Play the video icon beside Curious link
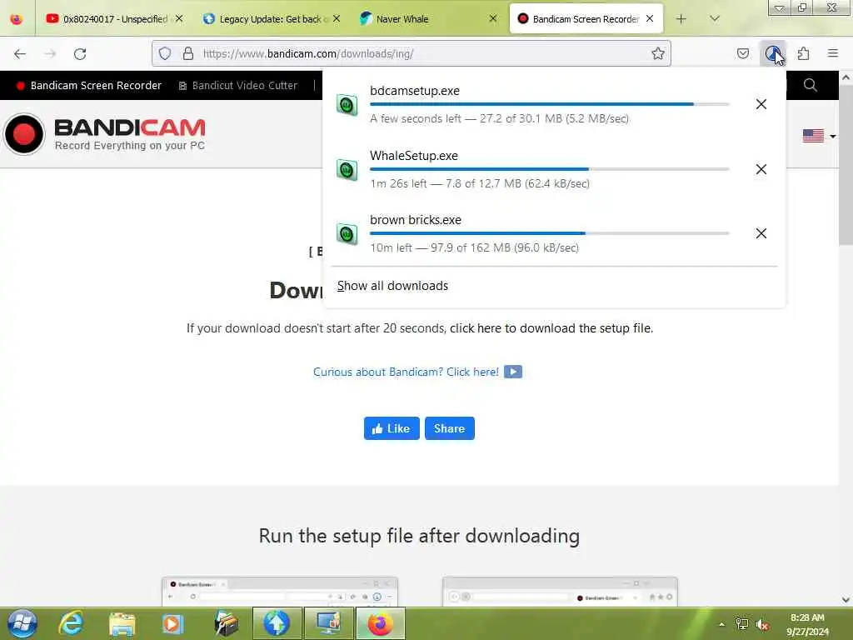Viewport: 853px width, 640px height. pos(513,372)
